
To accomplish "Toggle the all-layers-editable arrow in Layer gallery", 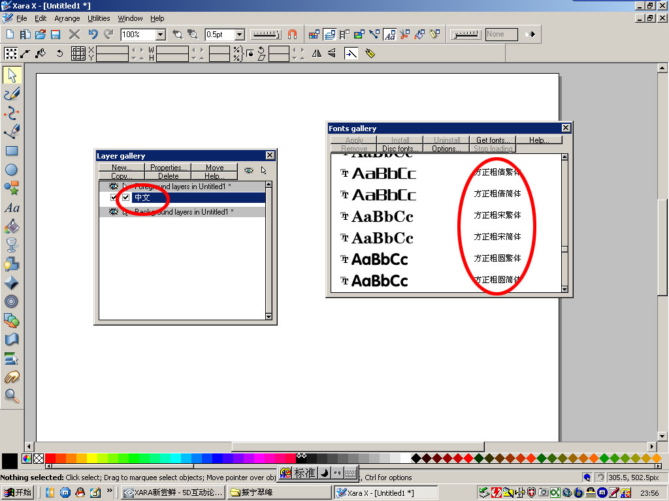I will [264, 171].
